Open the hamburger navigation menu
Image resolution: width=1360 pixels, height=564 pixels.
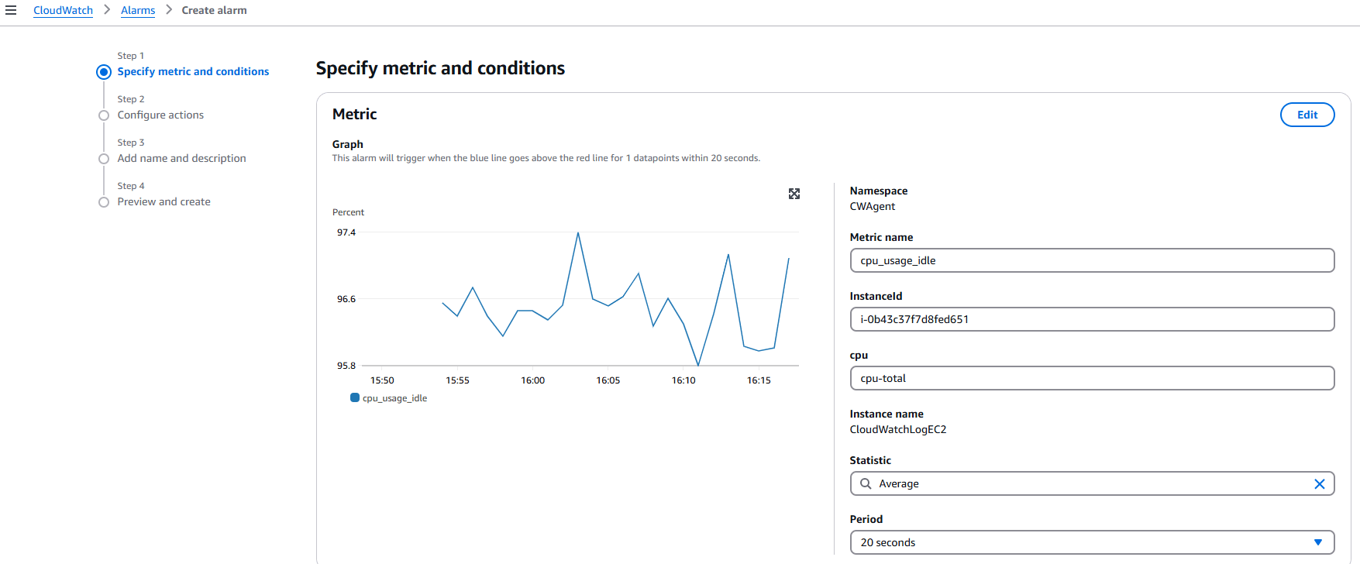click(11, 10)
